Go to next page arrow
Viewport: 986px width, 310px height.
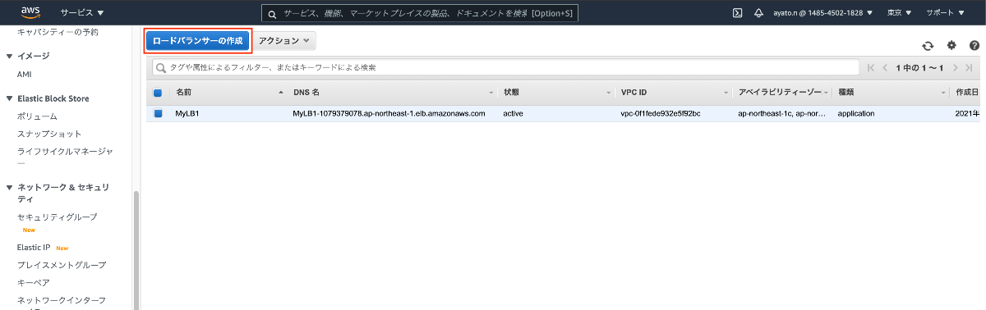(x=956, y=67)
